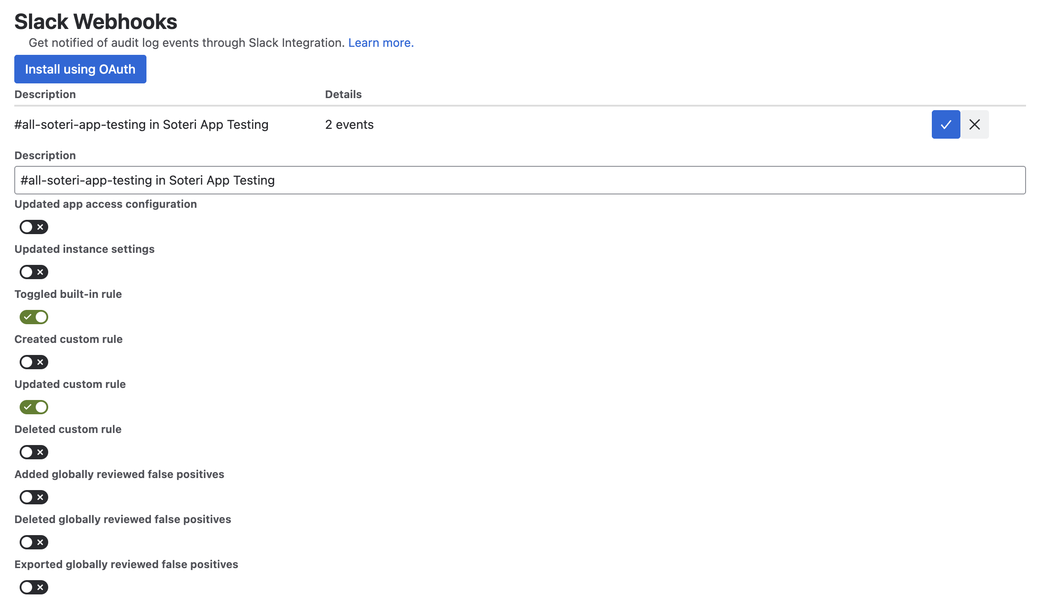Enable Updated app access configuration toggle
This screenshot has height=602, width=1043.
click(x=33, y=227)
